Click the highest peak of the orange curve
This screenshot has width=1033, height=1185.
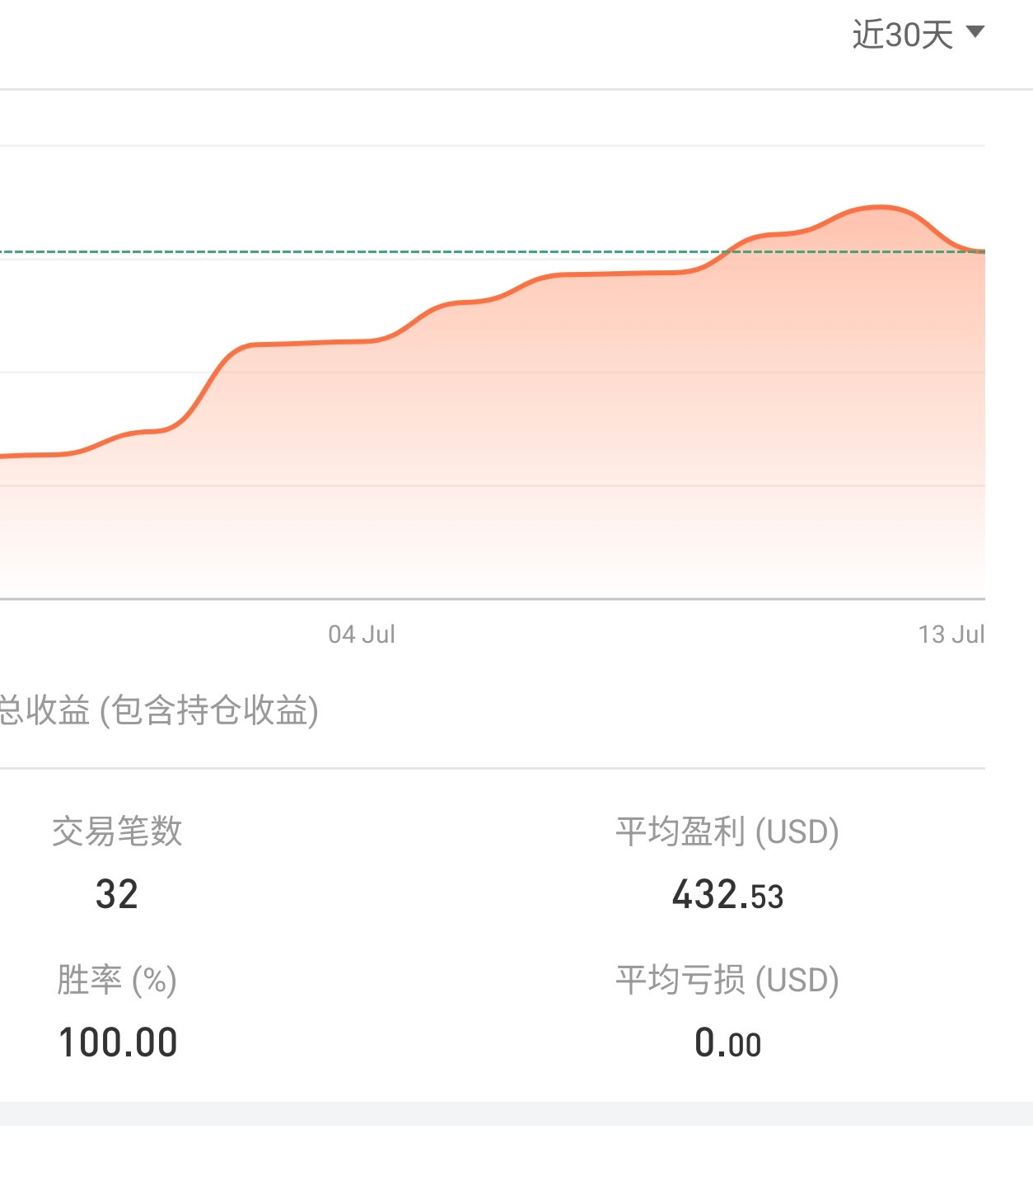click(880, 207)
